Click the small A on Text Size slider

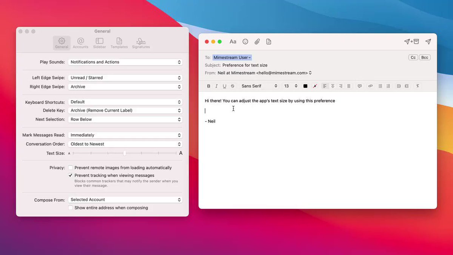(69, 154)
